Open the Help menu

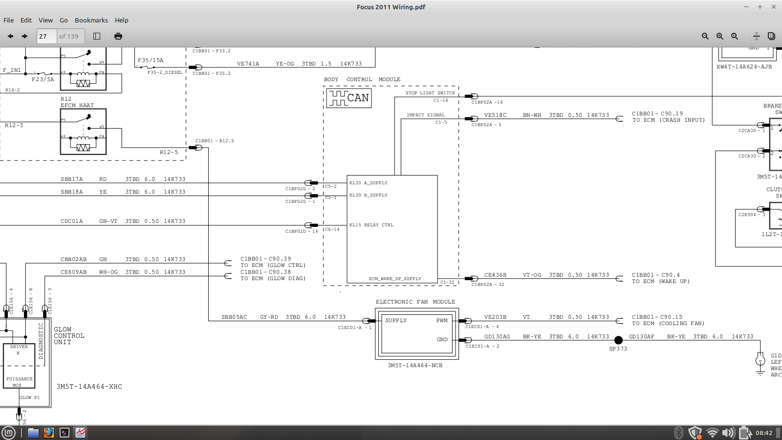(x=121, y=20)
